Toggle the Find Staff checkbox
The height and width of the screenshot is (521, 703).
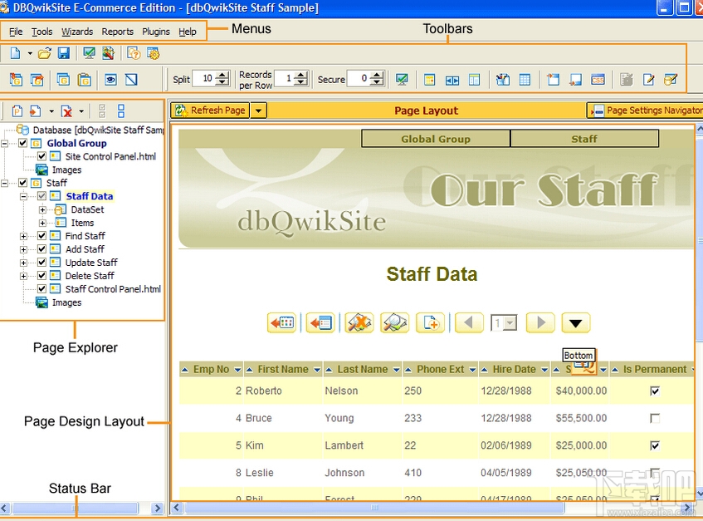click(41, 236)
